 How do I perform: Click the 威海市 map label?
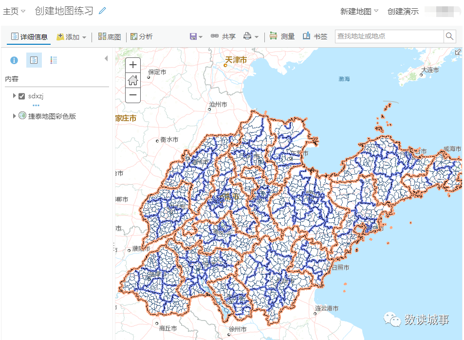452,149
